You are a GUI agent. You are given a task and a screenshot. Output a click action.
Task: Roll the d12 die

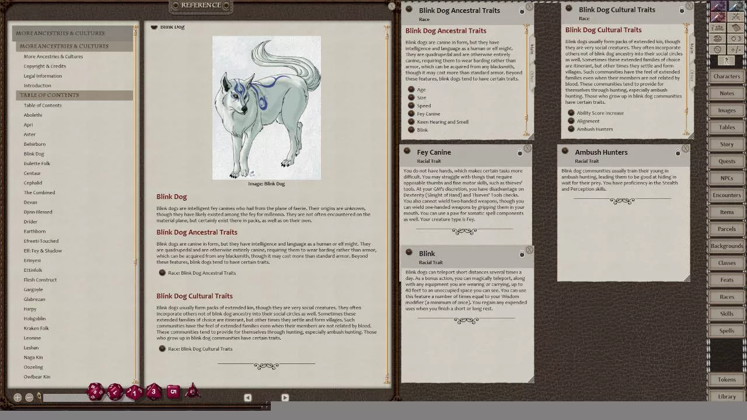115,391
